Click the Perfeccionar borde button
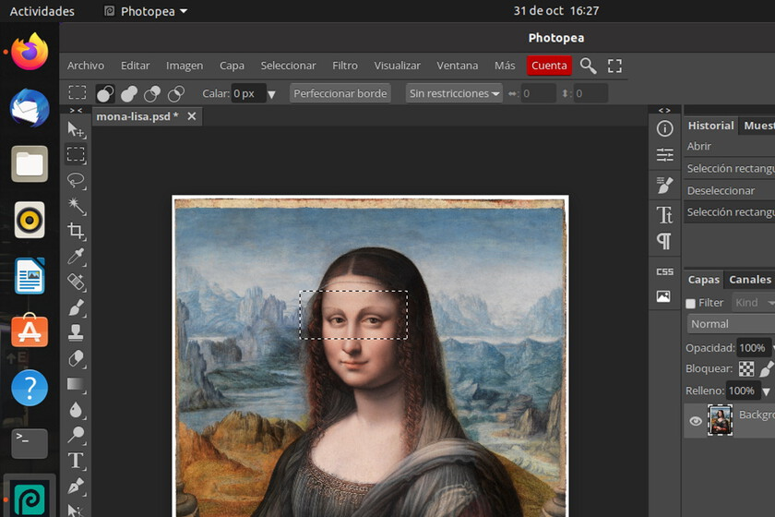The width and height of the screenshot is (775, 517). (x=340, y=93)
